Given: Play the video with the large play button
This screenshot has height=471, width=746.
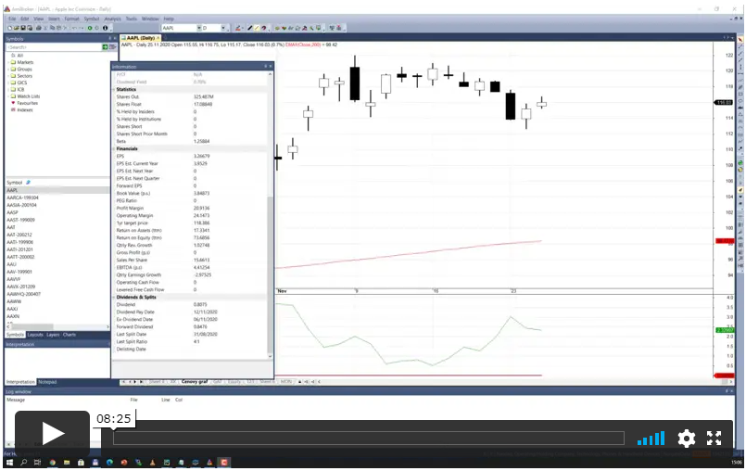Looking at the screenshot, I should (x=52, y=434).
